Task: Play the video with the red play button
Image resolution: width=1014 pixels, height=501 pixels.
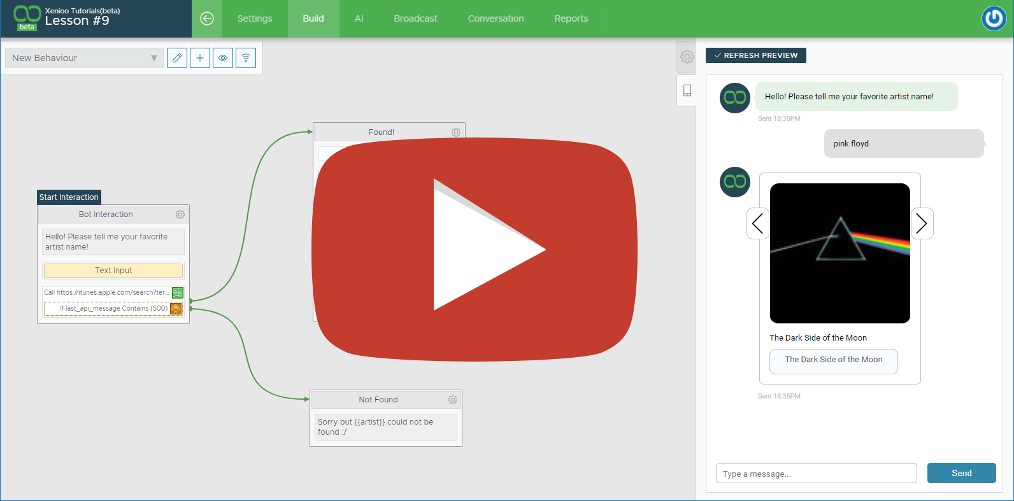Action: (475, 250)
